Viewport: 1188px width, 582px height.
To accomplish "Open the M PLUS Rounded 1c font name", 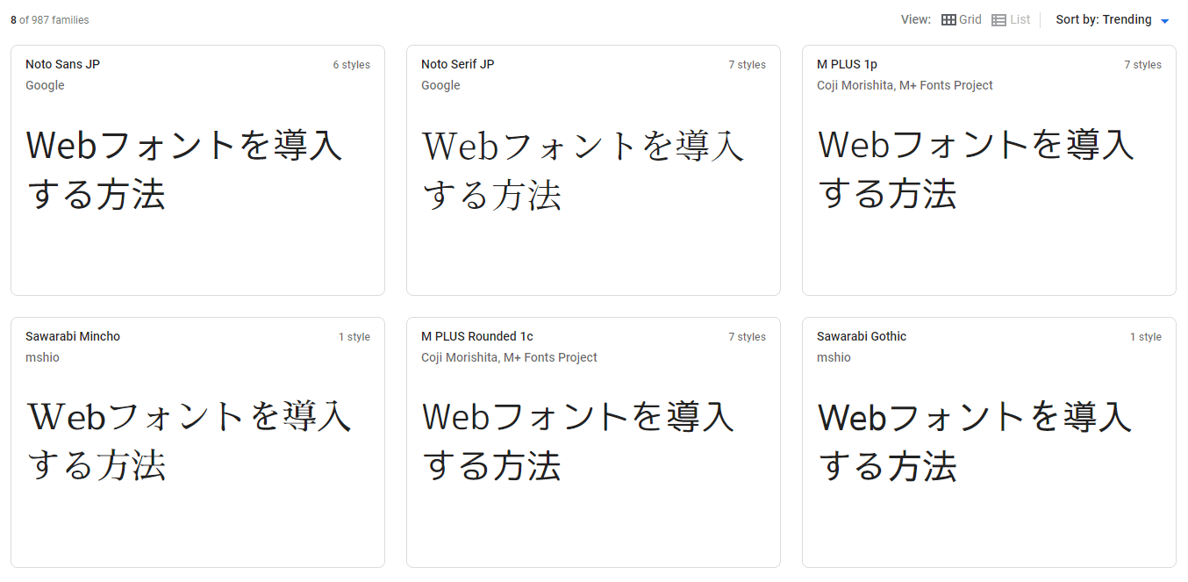I will (x=477, y=336).
